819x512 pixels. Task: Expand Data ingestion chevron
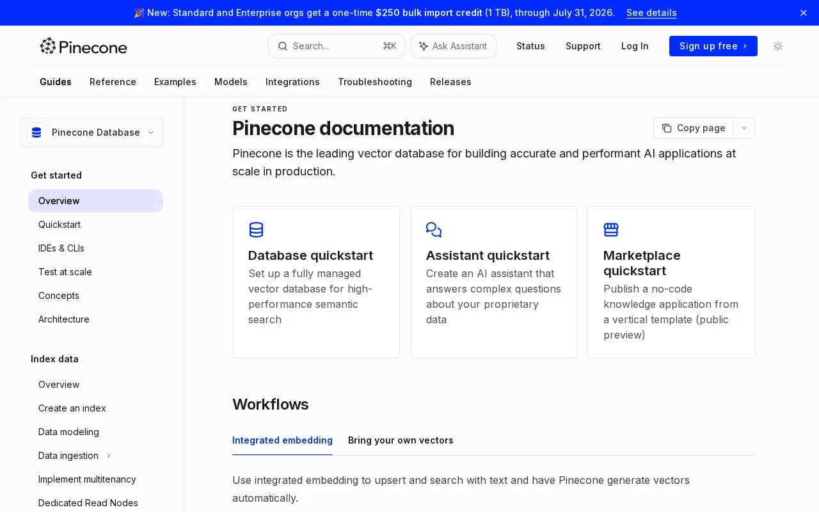tap(109, 456)
